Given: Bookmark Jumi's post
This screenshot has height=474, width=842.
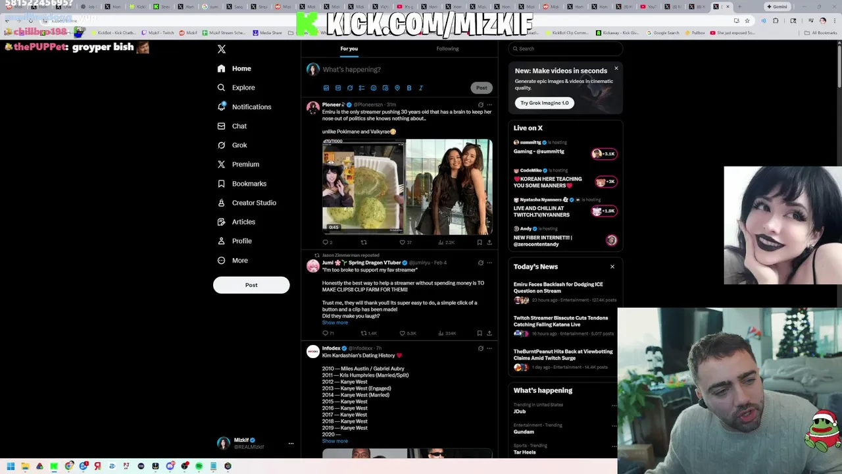Looking at the screenshot, I should click(x=479, y=333).
